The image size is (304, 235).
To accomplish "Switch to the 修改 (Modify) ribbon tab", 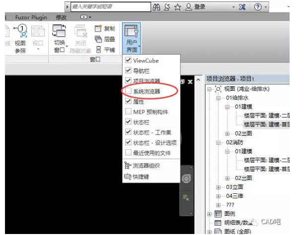I will point(61,17).
